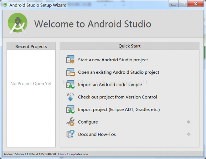Viewport: 206px width, 159px height.
Task: Click the Docs and How-Tos question mark icon
Action: click(70, 134)
